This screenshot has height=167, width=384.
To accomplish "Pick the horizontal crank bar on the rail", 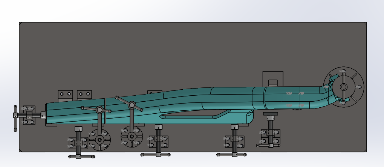I will click(x=96, y=110).
